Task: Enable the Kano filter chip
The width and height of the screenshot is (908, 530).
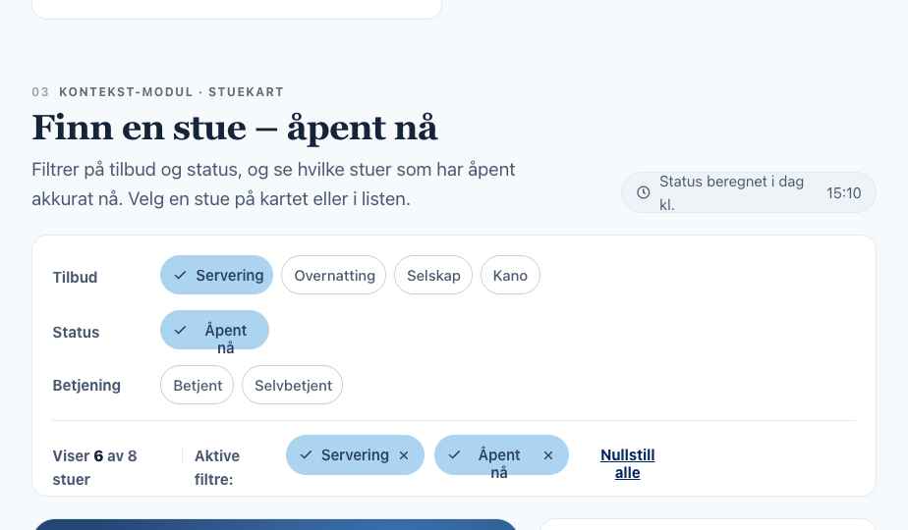Action: (x=510, y=276)
